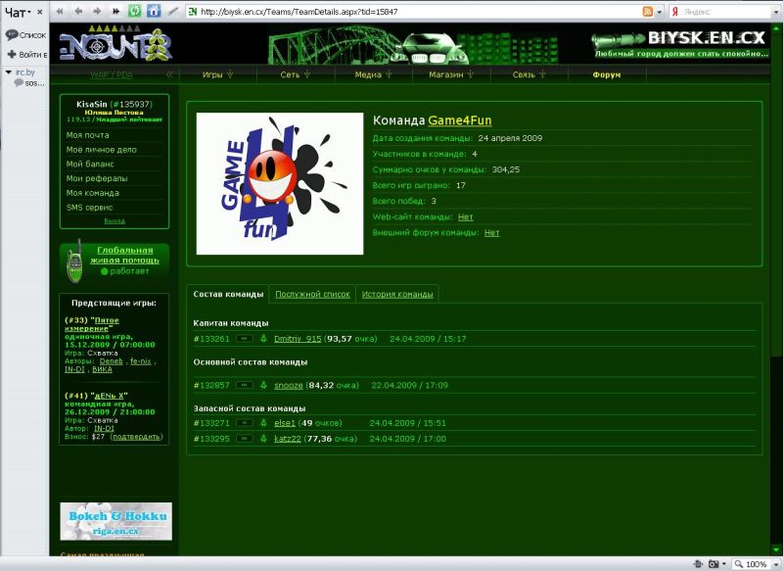Open Мои рефералы link

(x=97, y=178)
